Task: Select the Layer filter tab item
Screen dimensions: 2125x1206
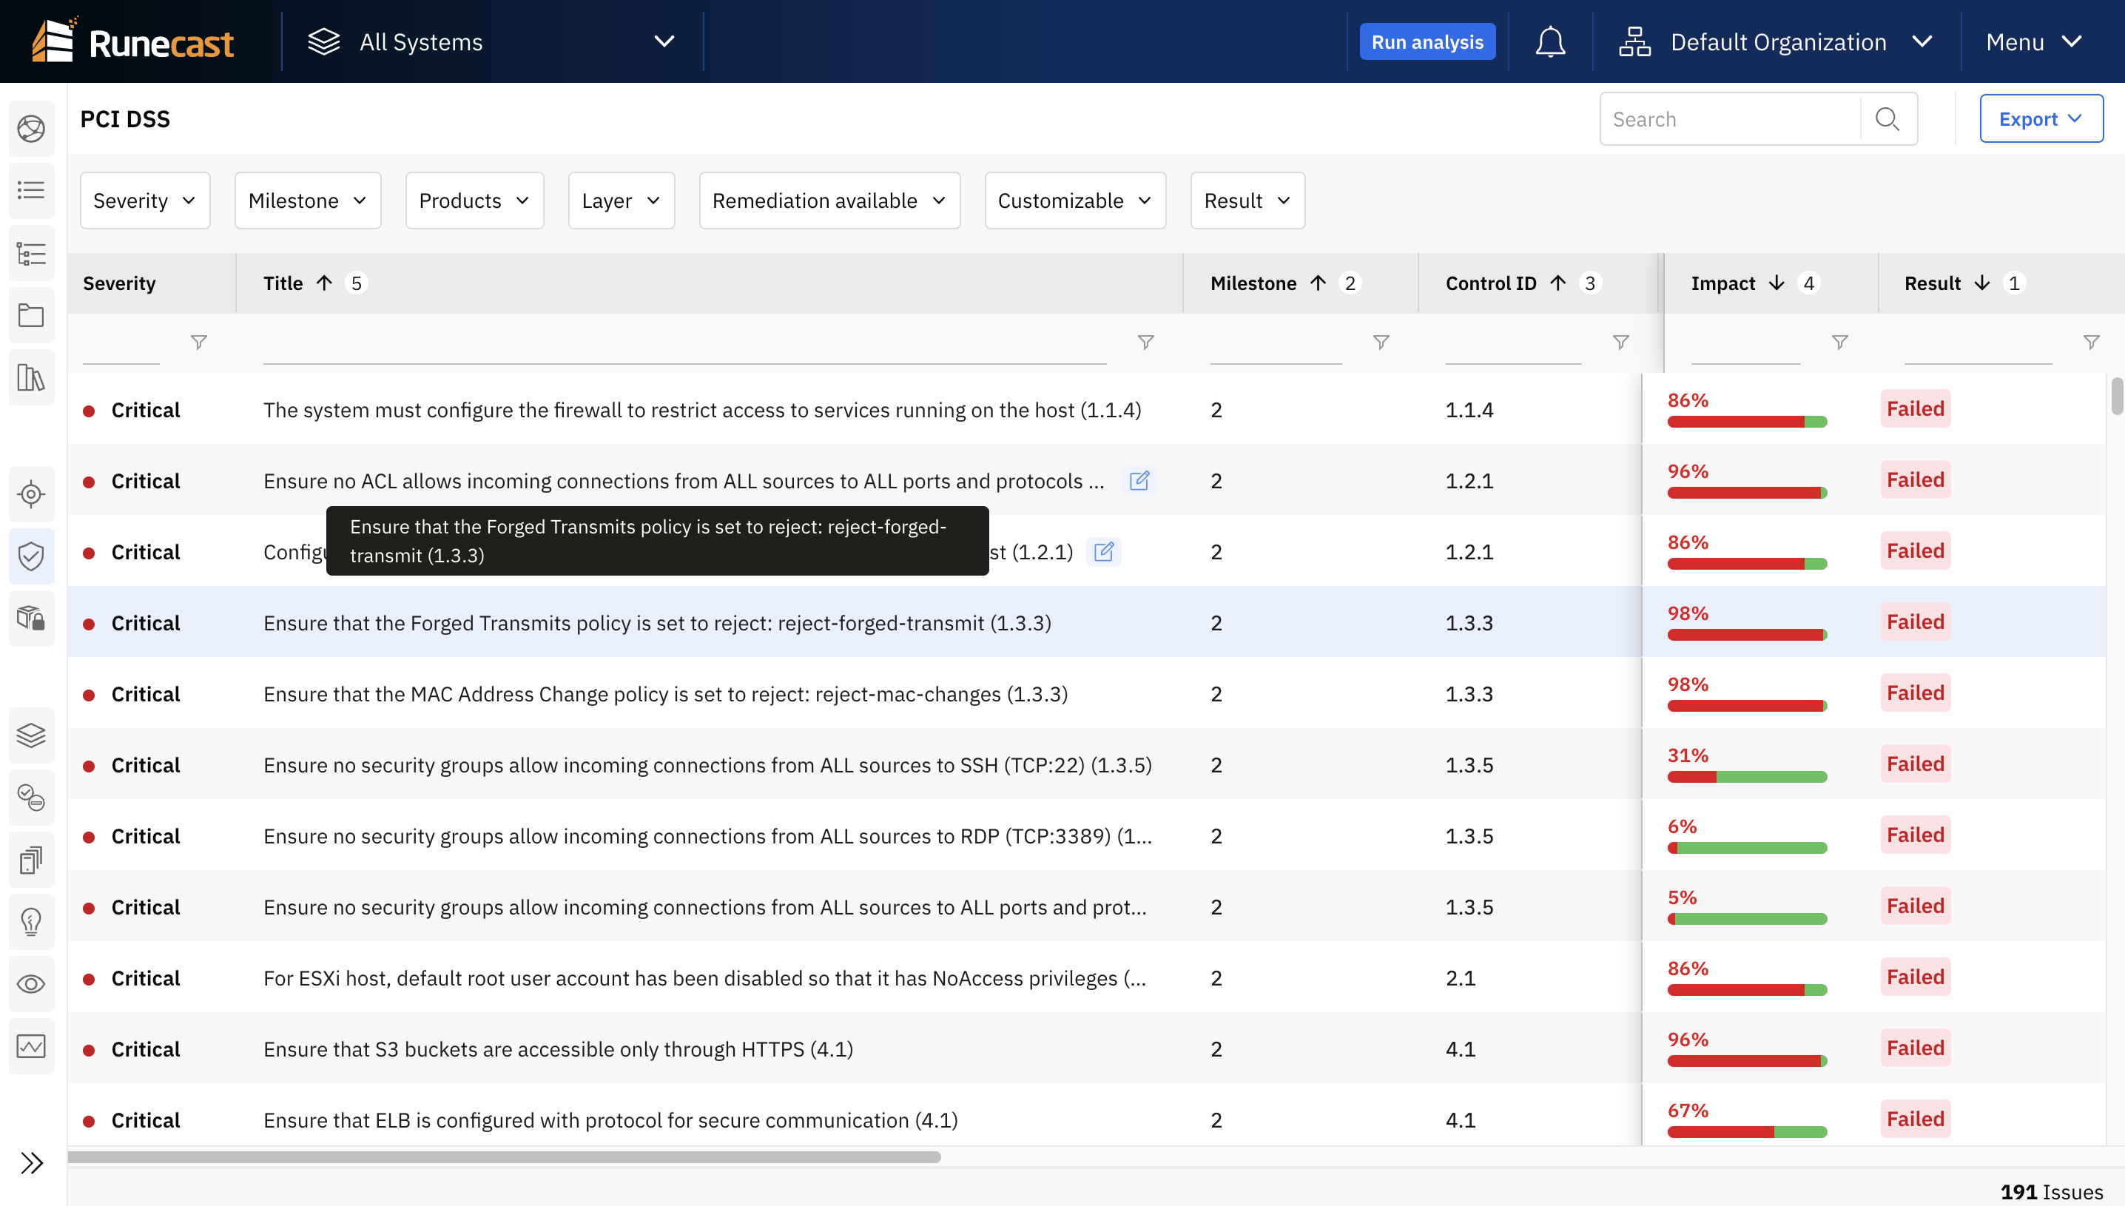Action: tap(620, 198)
